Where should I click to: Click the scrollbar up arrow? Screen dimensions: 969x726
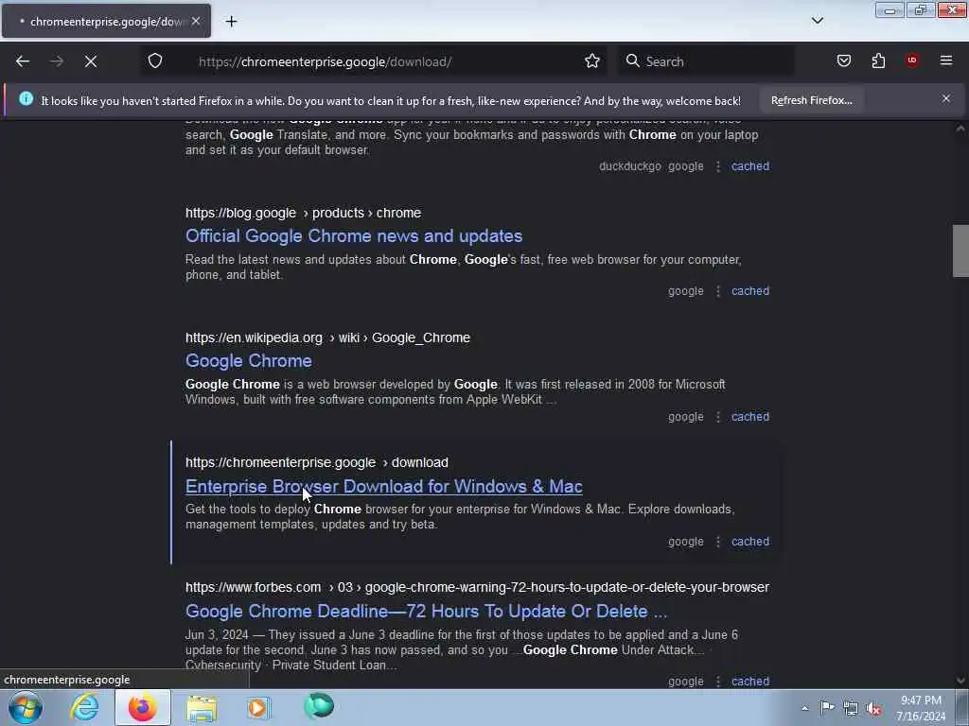[x=960, y=129]
